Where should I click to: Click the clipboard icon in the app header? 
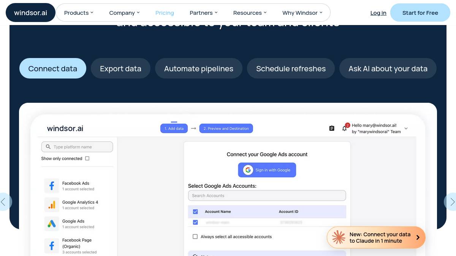(332, 129)
